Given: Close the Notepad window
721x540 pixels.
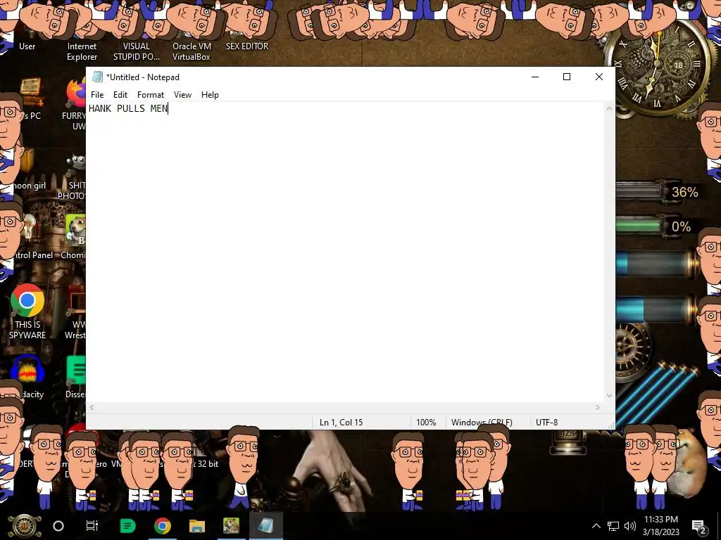Looking at the screenshot, I should click(598, 77).
